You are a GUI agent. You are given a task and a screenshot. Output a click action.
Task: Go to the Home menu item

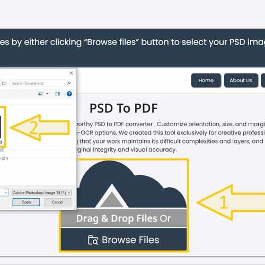tap(206, 81)
